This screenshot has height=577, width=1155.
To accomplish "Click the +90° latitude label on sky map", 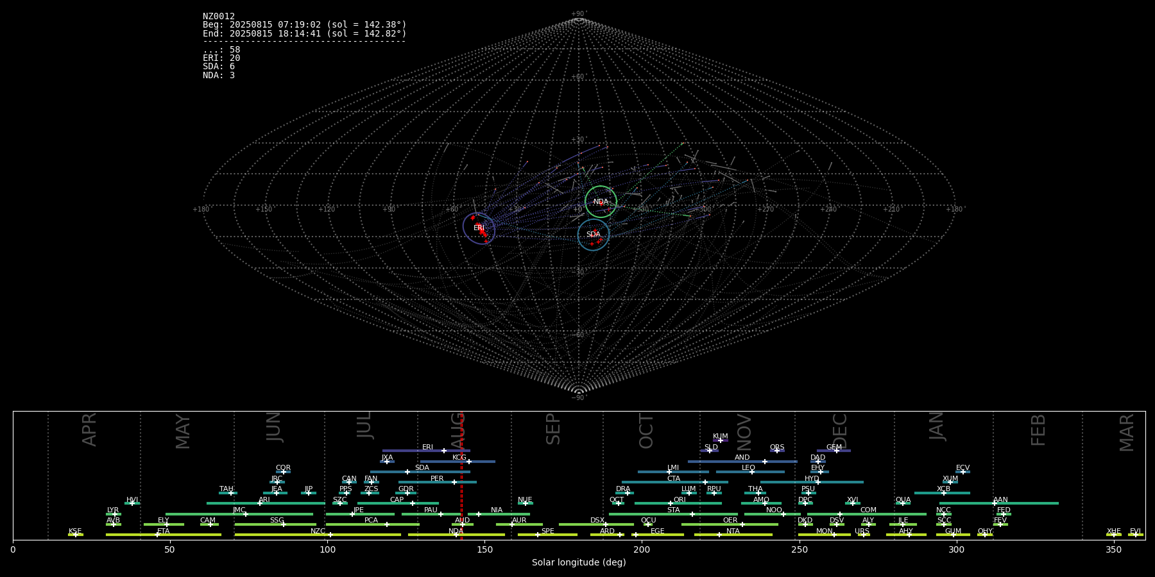I will point(579,14).
